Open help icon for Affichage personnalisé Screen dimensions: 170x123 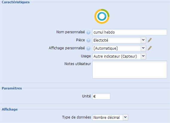pos(88,48)
